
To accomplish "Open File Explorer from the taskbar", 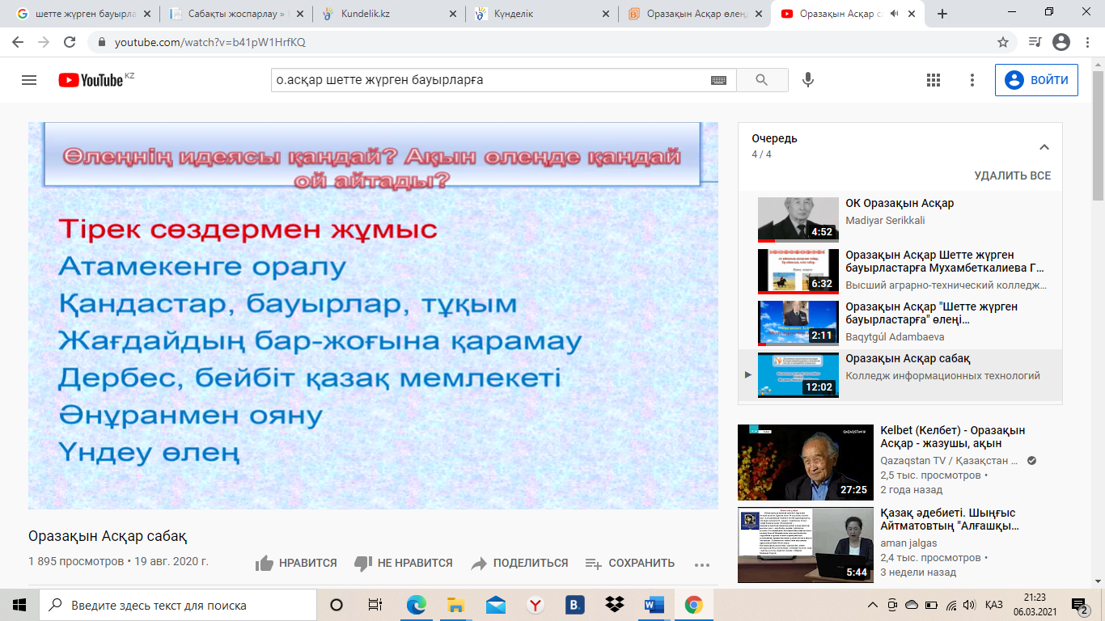I will 456,605.
